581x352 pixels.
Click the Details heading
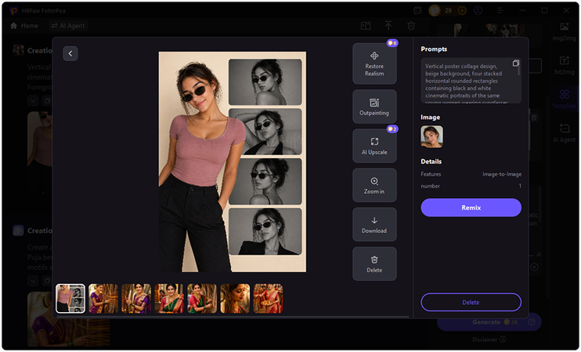coord(431,161)
